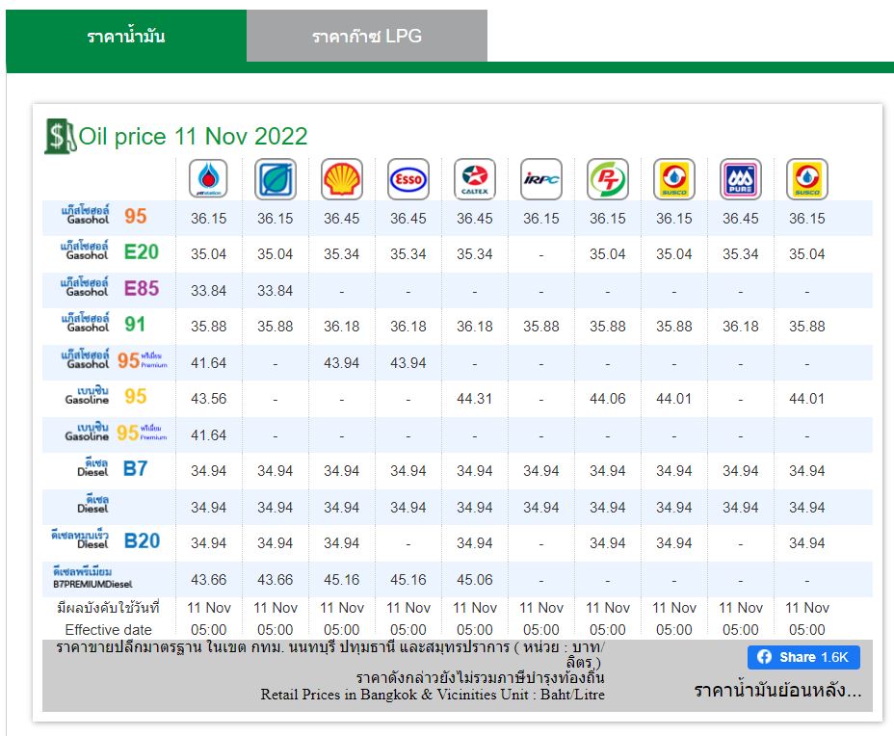
Task: Click the first Susco logo beside PT
Action: [674, 179]
